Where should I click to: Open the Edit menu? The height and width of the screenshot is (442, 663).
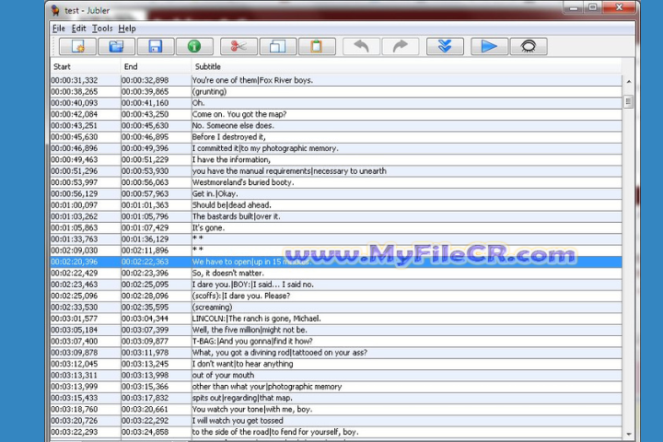(78, 29)
